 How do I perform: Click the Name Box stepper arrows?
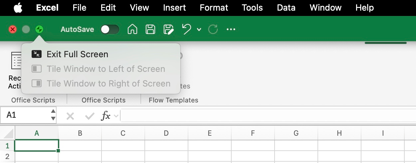coord(53,115)
